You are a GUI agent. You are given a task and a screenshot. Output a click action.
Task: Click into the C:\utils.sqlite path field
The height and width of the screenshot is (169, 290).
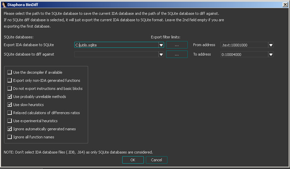116,45
